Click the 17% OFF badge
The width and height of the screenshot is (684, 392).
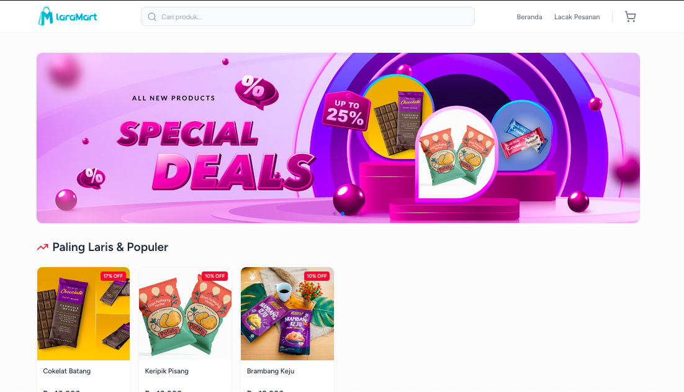(x=113, y=276)
